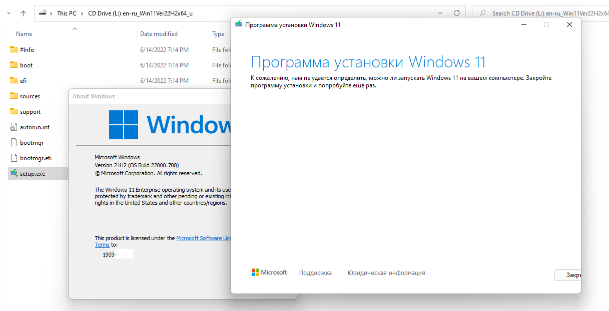Viewport: 609px width, 311px height.
Task: Open the Terms link in About Windows
Action: pos(102,245)
